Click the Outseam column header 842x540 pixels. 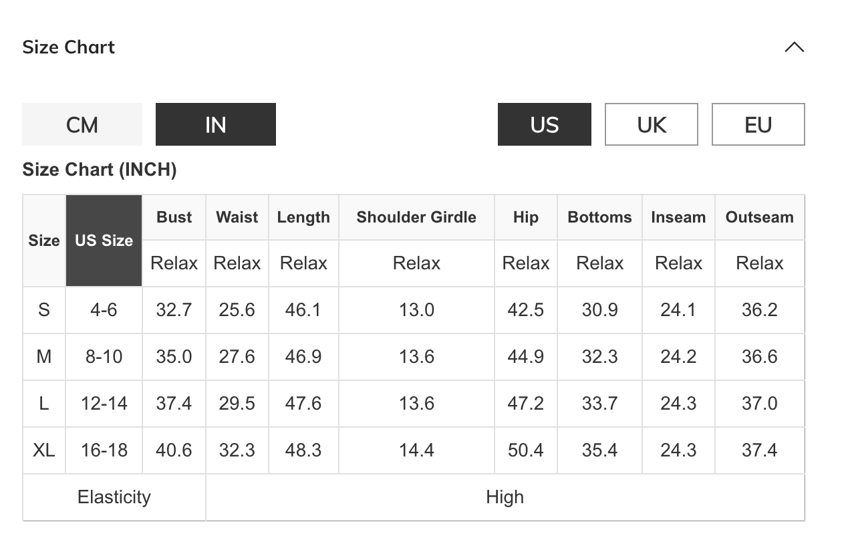pyautogui.click(x=759, y=217)
